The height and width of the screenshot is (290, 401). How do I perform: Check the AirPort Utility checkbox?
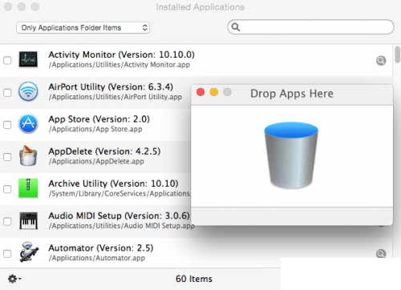7,93
